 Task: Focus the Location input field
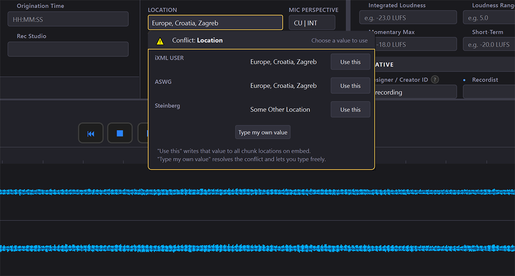pos(215,23)
